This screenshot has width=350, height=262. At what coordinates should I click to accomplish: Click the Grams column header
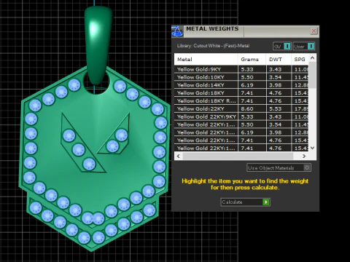pyautogui.click(x=252, y=59)
